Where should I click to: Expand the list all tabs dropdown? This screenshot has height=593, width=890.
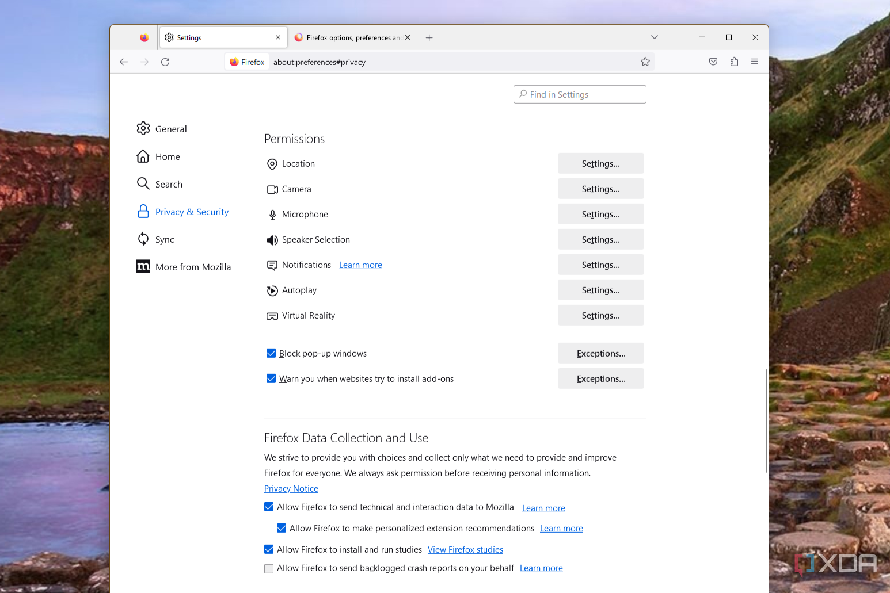pos(655,37)
